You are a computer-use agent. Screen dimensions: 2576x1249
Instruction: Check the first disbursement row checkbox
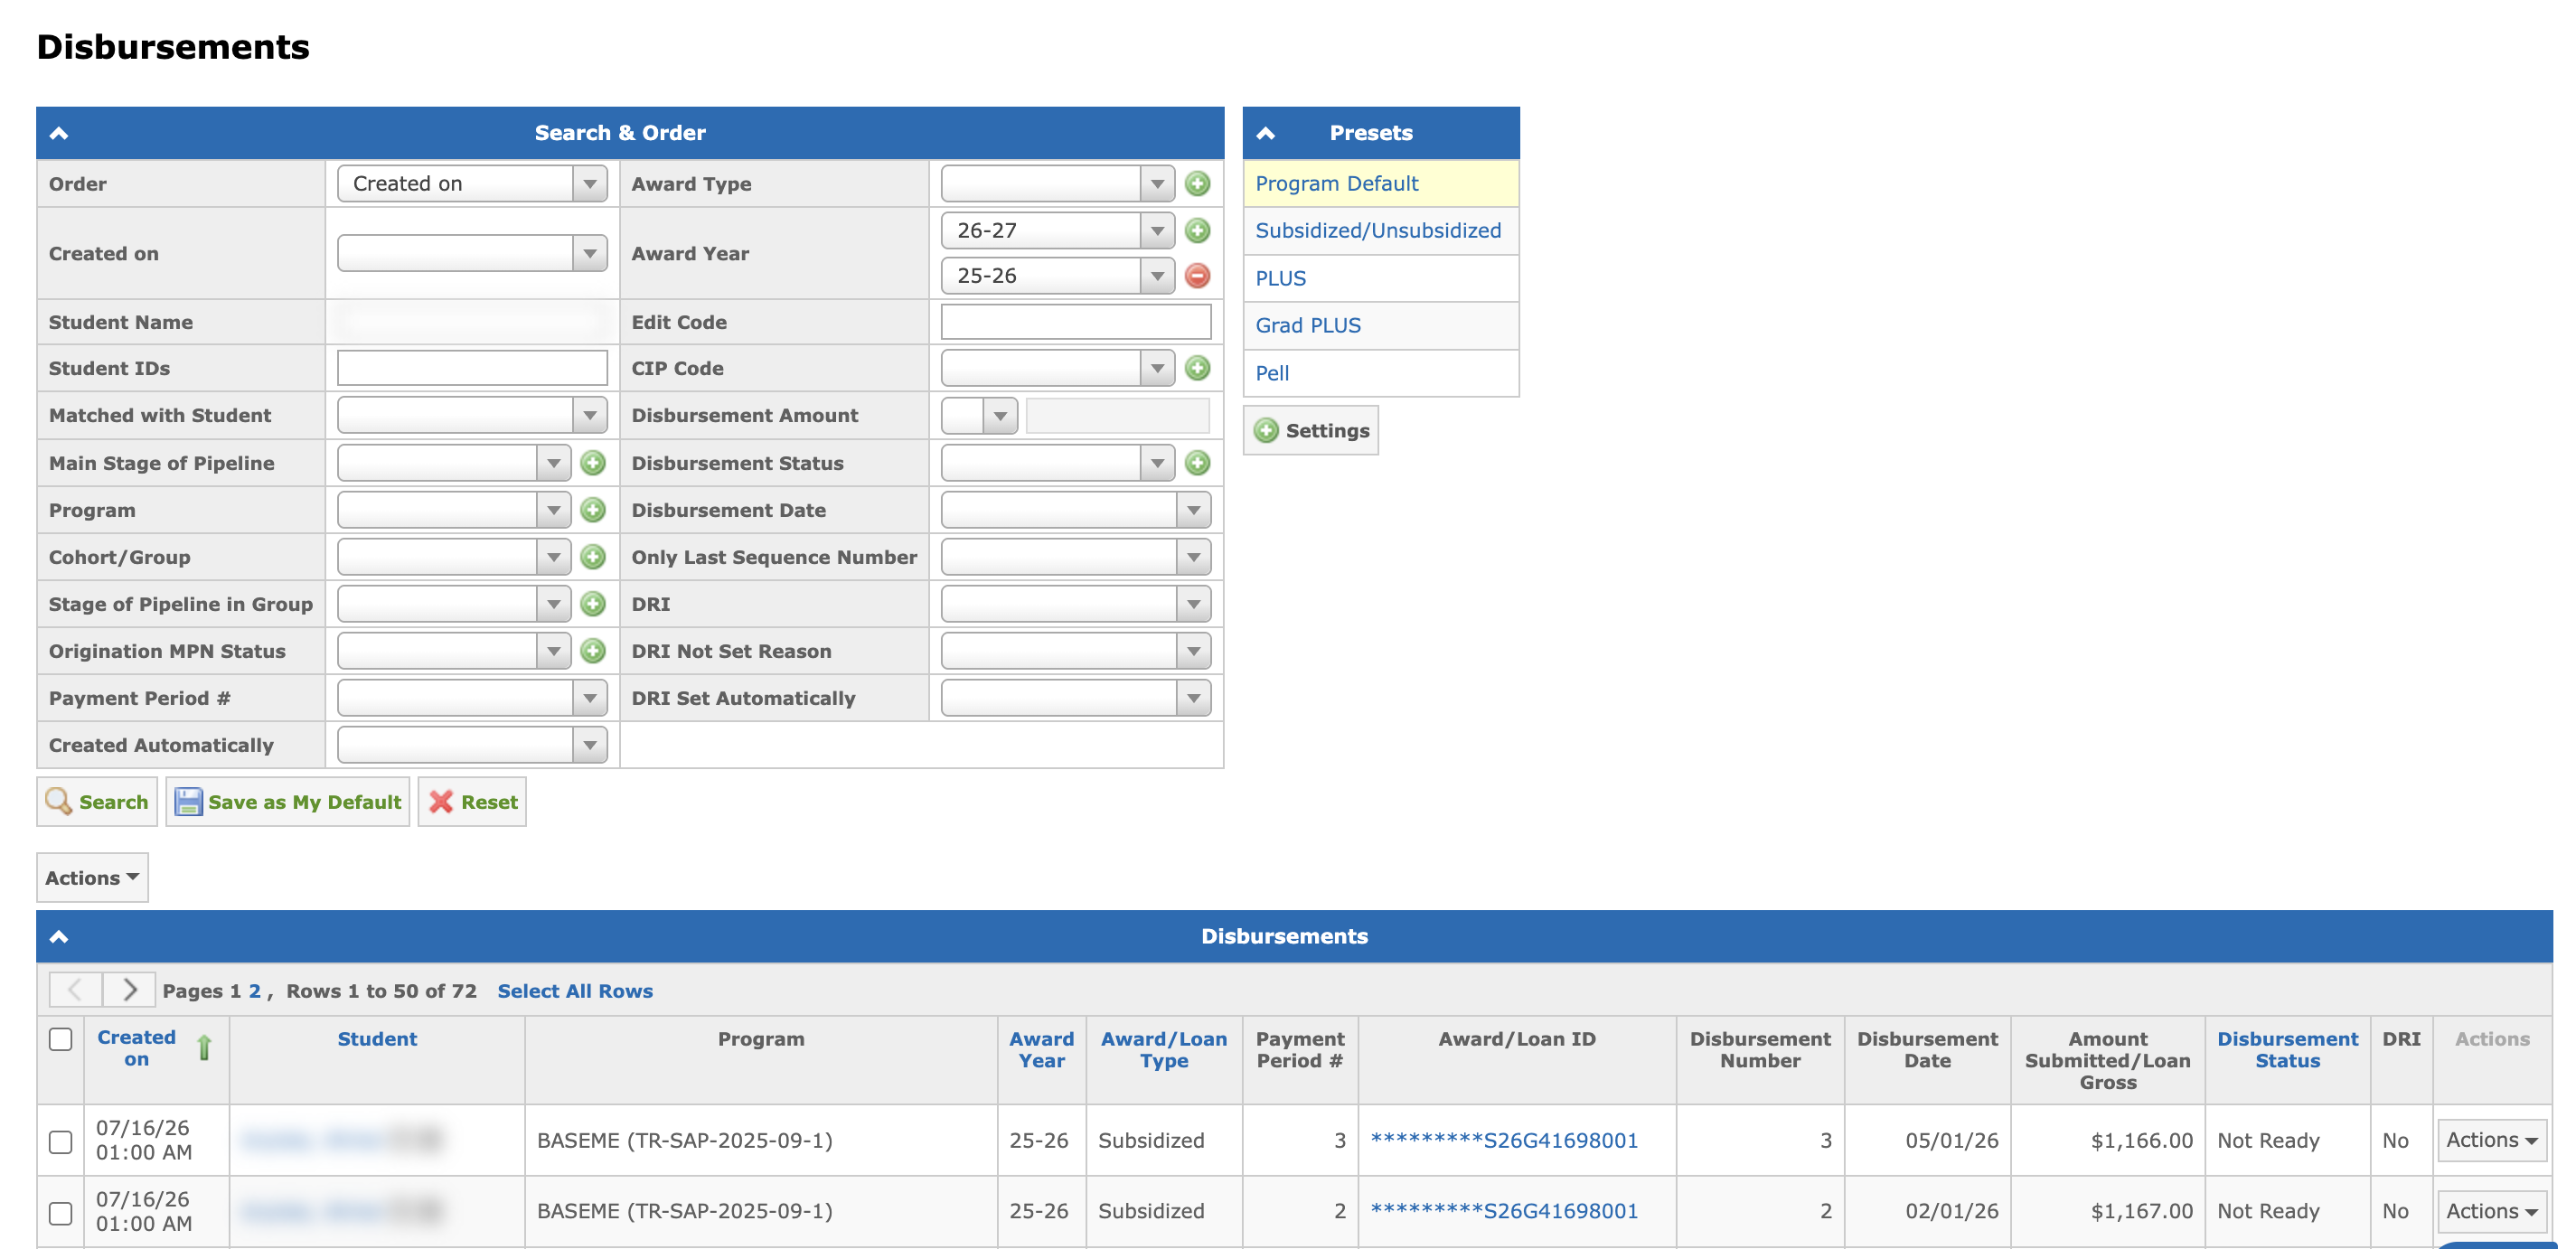click(60, 1141)
